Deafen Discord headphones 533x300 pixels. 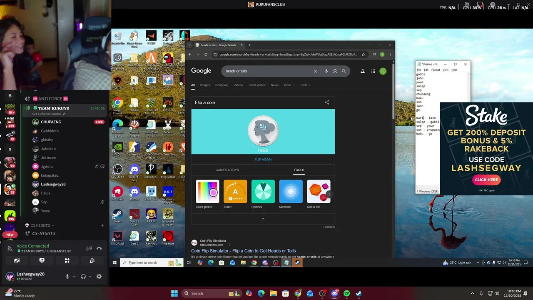(x=83, y=276)
